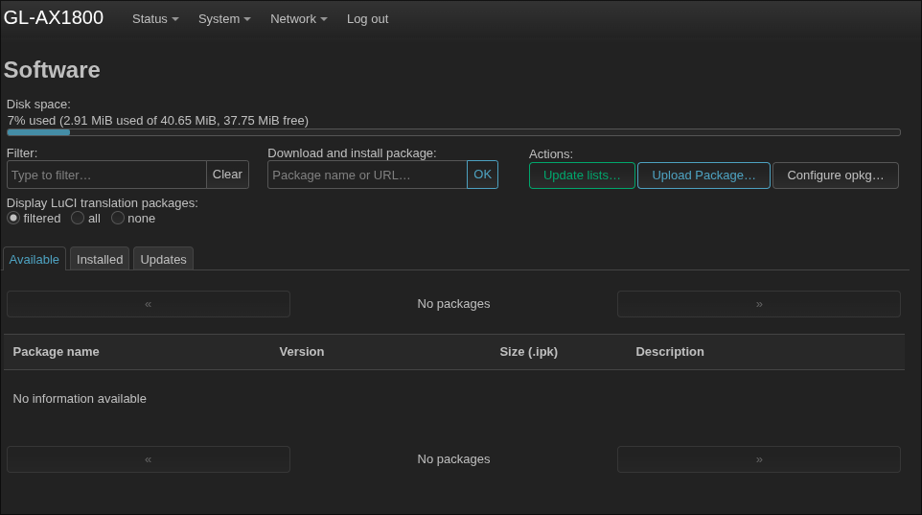
Task: Click the Package name column header
Action: pos(56,352)
